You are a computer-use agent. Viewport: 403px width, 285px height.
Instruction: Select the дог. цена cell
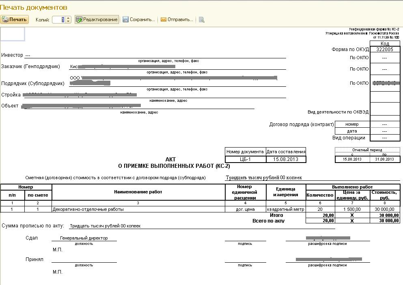(245, 209)
